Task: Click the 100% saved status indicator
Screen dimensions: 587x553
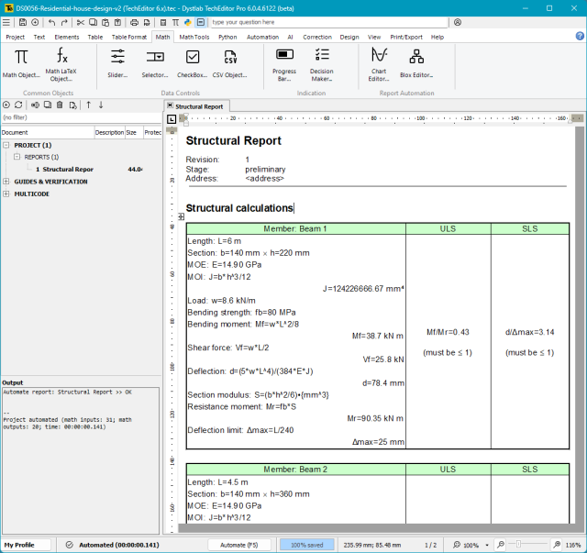Action: (307, 545)
